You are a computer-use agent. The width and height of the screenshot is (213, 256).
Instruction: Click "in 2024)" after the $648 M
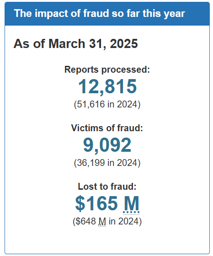coord(125,221)
